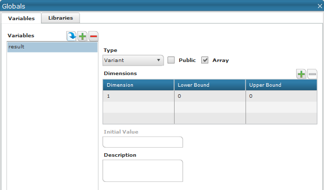Add a dimension with green plus icon
This screenshot has height=190, width=324.
301,74
